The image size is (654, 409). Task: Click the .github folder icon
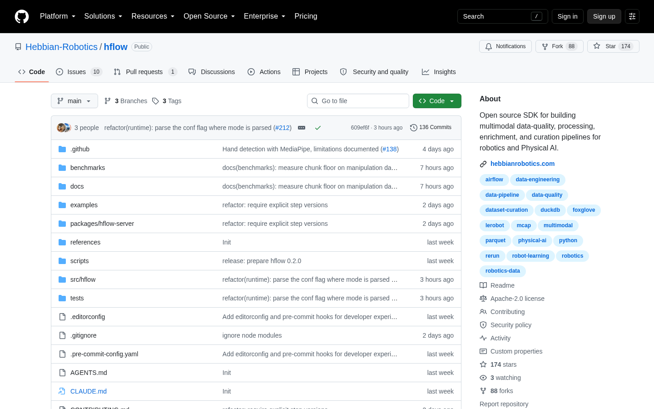pos(62,149)
